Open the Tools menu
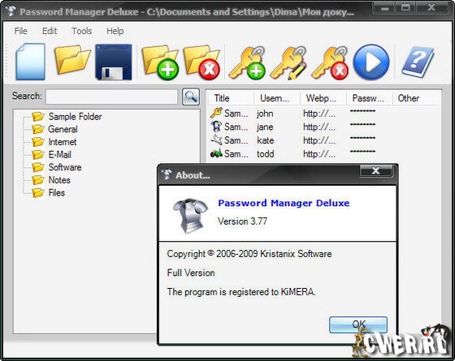Screen dimensions: 455x361 pos(81,31)
